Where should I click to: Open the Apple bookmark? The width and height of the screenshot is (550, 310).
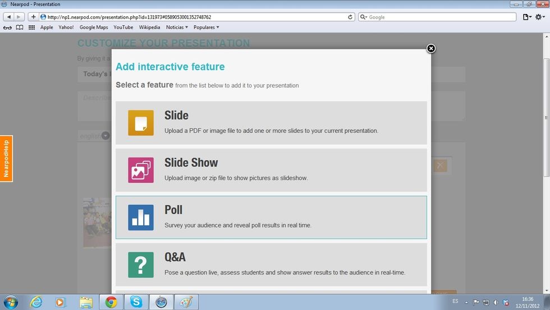pos(47,27)
